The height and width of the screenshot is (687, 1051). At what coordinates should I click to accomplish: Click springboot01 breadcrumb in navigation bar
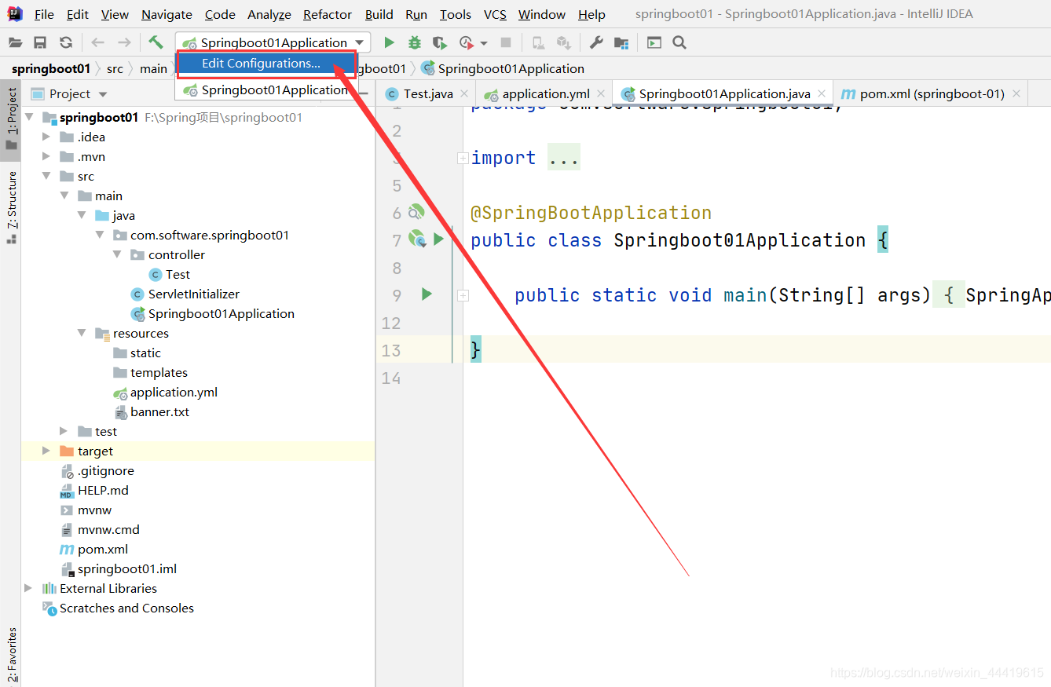tap(51, 68)
